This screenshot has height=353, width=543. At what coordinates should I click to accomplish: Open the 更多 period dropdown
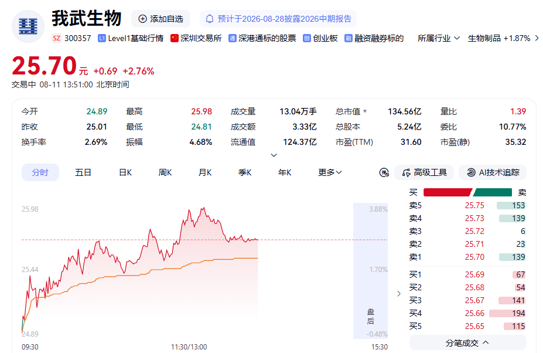(x=330, y=172)
